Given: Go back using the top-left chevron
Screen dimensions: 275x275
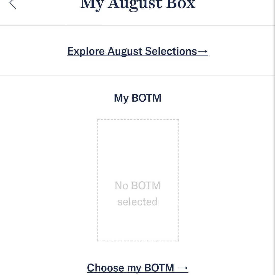Looking at the screenshot, I should click(13, 4).
